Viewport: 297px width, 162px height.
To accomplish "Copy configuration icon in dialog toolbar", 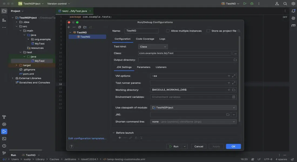I will pyautogui.click(x=80, y=27).
